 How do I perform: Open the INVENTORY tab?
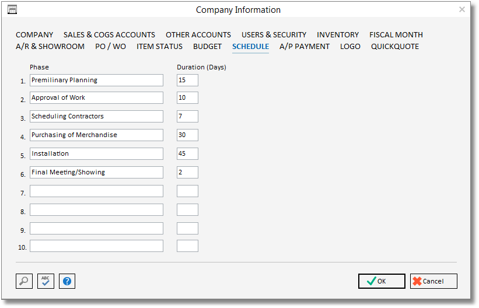click(338, 35)
